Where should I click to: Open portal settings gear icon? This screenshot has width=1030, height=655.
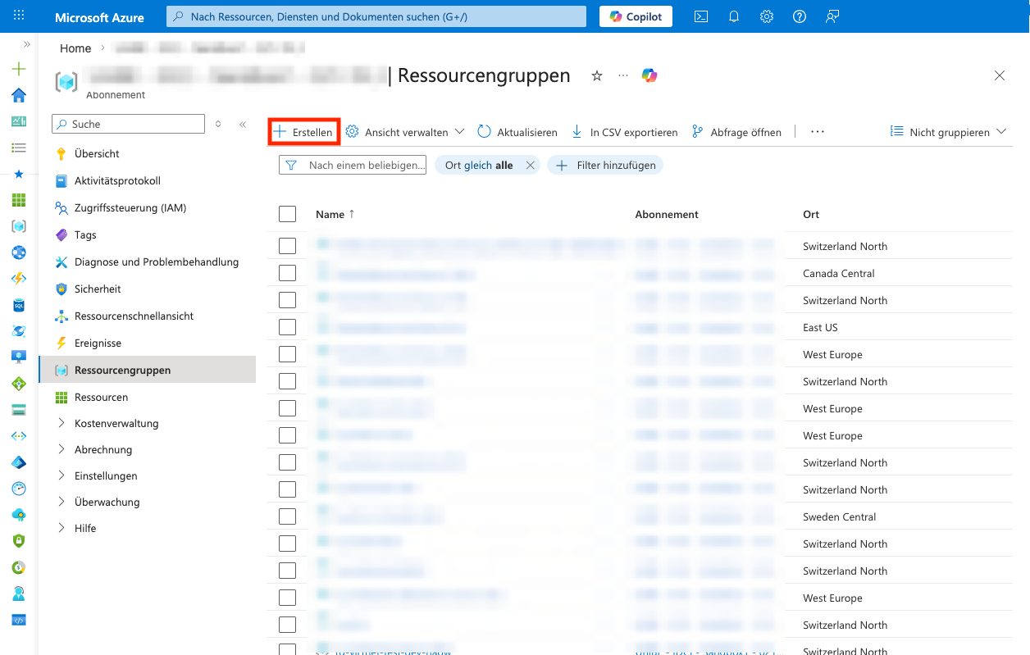pyautogui.click(x=767, y=16)
